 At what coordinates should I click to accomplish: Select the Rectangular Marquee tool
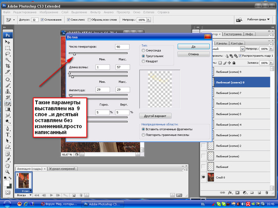click(8, 48)
